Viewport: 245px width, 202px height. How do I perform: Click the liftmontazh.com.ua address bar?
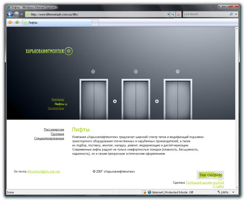[96, 15]
